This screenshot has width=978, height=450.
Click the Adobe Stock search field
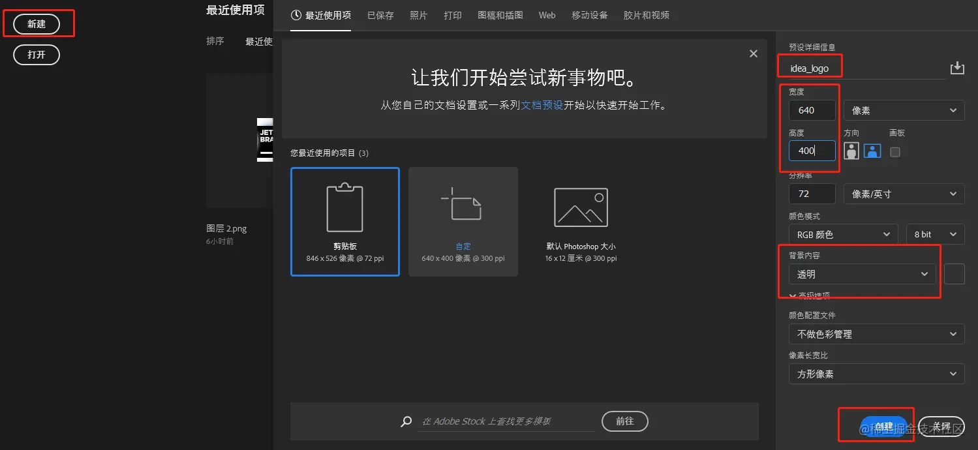tap(507, 421)
